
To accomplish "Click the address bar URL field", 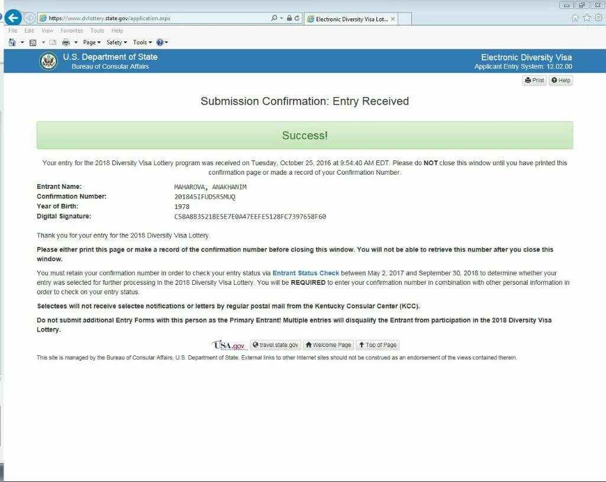I will pyautogui.click(x=154, y=18).
